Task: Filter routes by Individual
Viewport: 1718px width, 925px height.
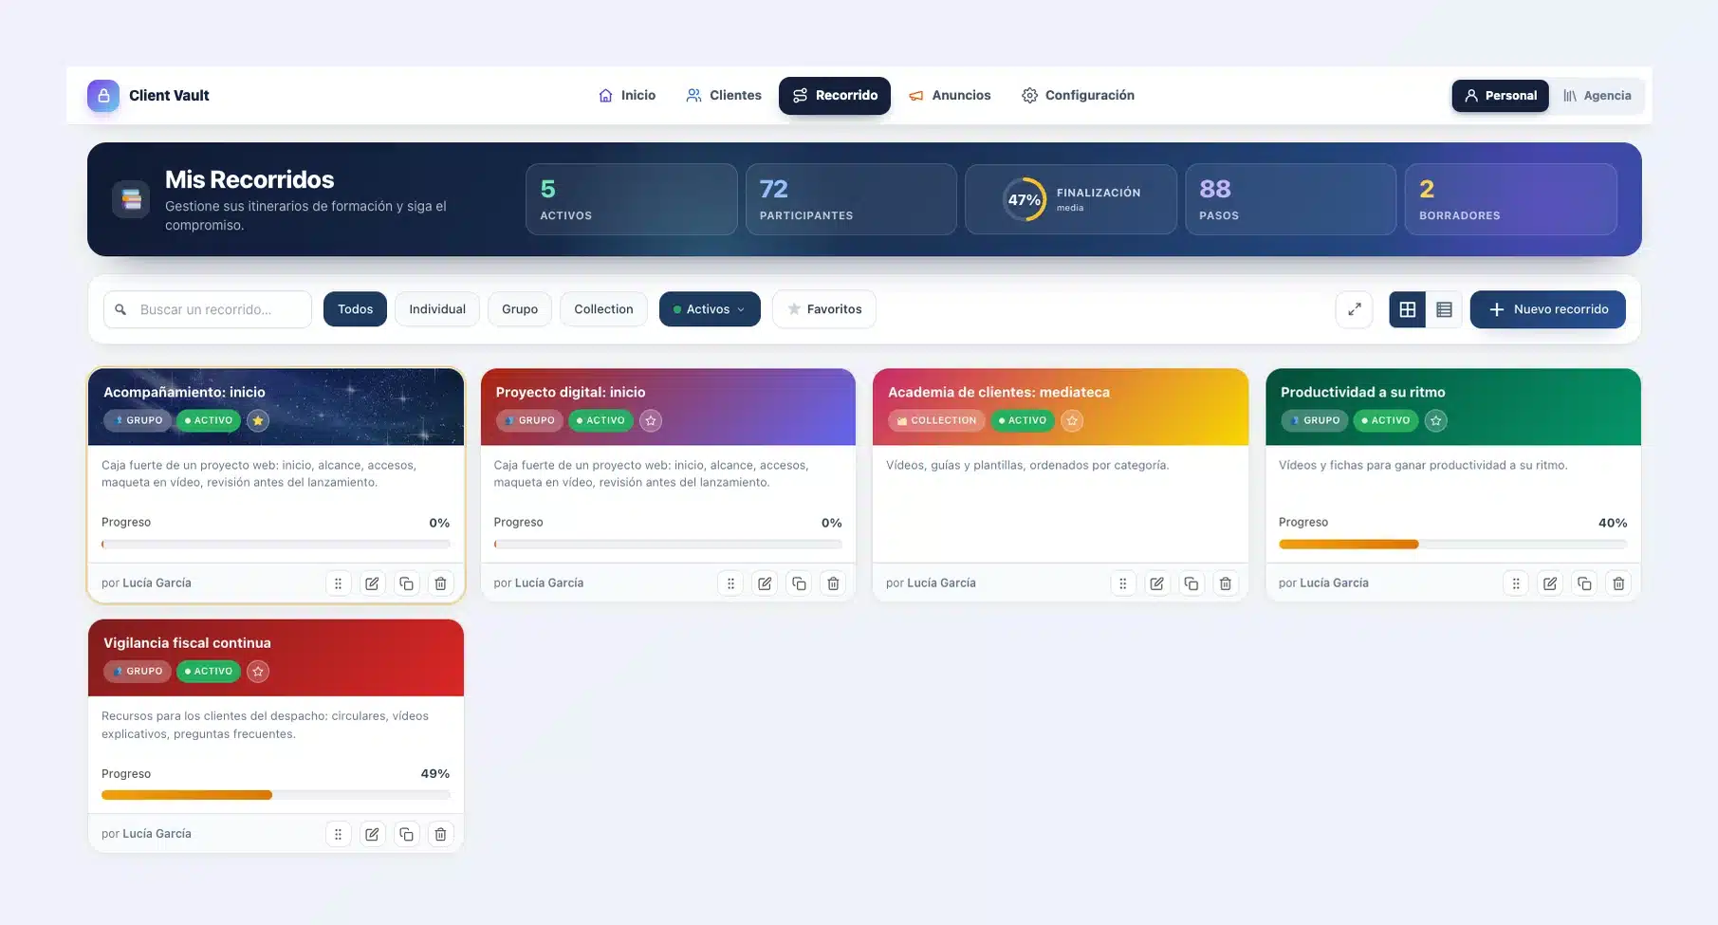Action: pos(437,309)
